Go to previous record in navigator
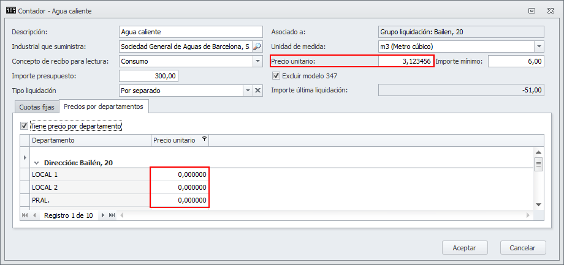The width and height of the screenshot is (564, 265). pos(34,215)
